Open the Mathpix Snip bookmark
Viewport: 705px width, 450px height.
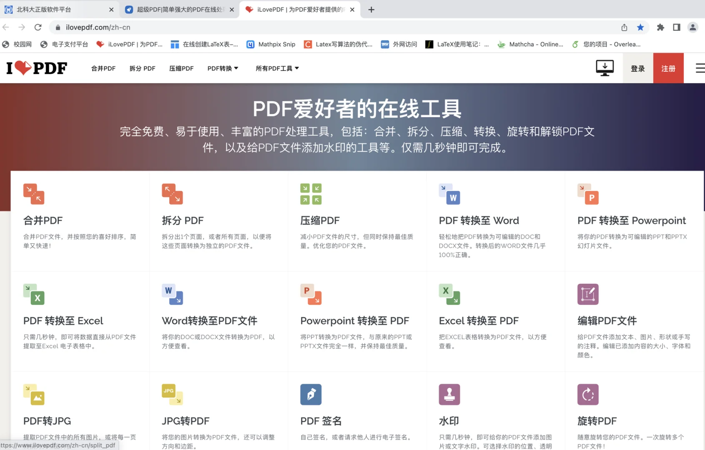pyautogui.click(x=271, y=44)
